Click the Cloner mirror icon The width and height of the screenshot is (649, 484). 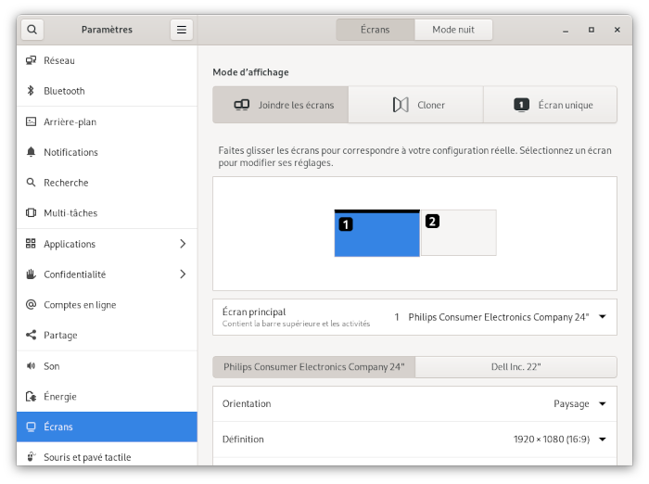click(401, 105)
